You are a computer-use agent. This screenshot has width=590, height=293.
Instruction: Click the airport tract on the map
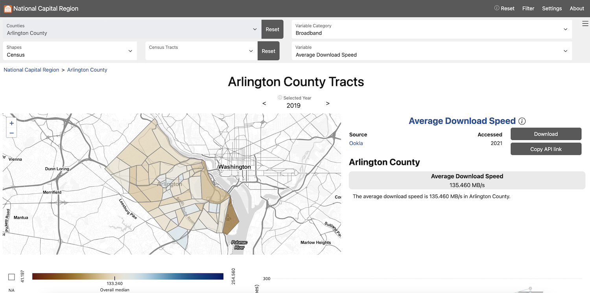click(229, 218)
